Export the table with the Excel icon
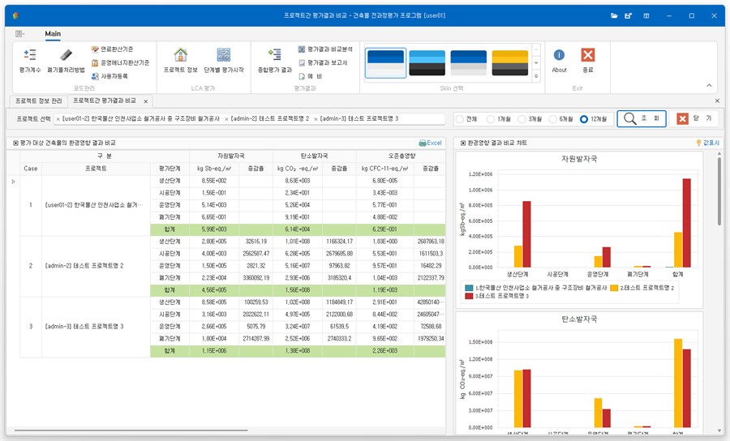The height and width of the screenshot is (441, 730). point(430,143)
